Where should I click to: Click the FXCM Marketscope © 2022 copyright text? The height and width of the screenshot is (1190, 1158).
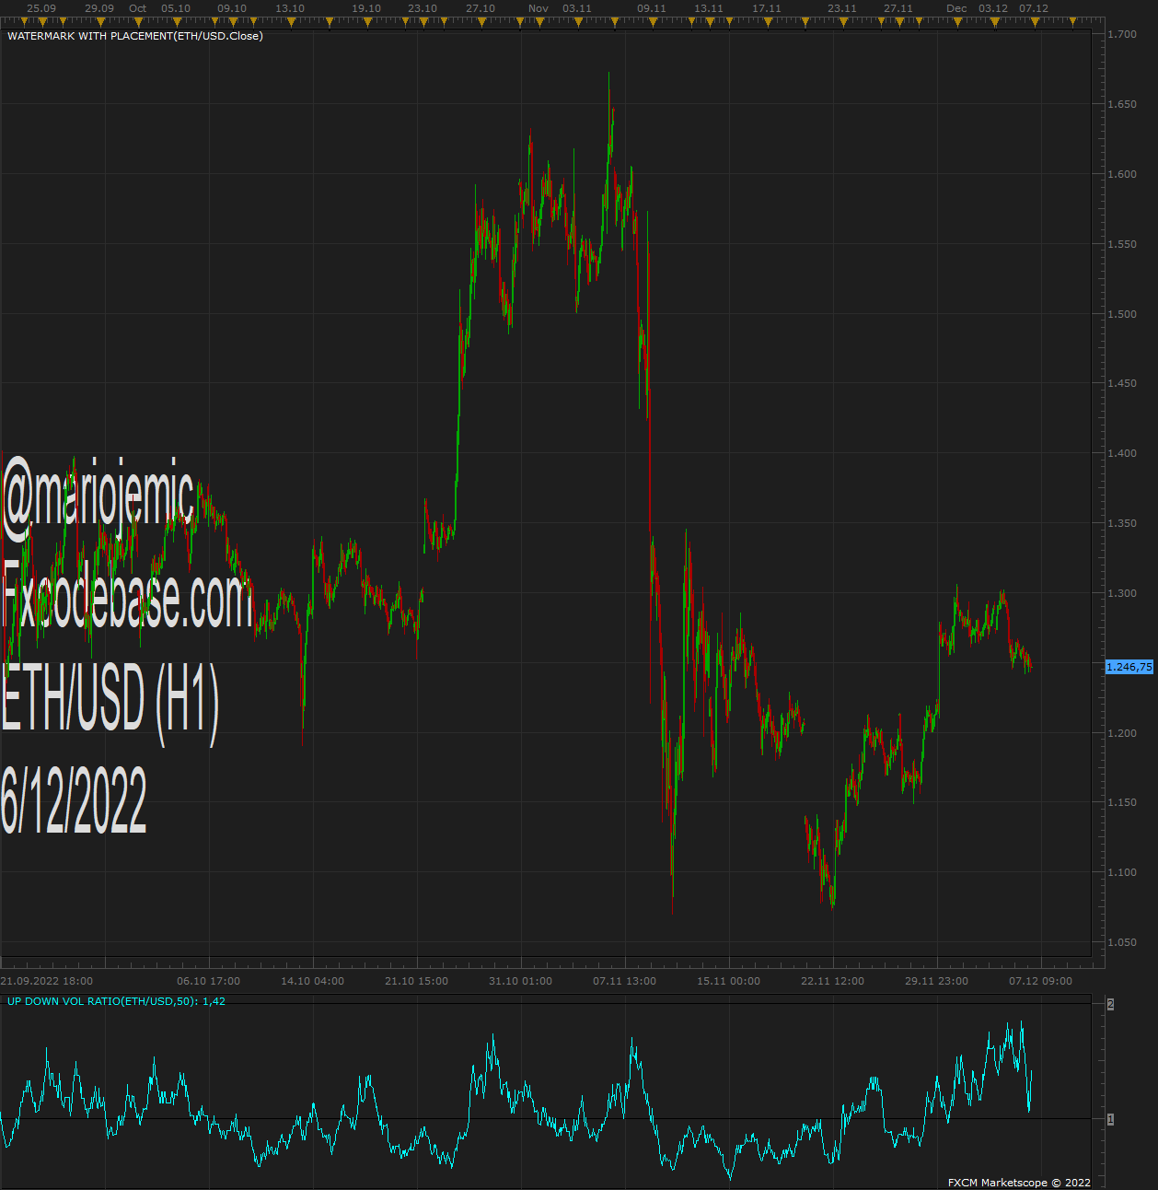pos(1019,1183)
